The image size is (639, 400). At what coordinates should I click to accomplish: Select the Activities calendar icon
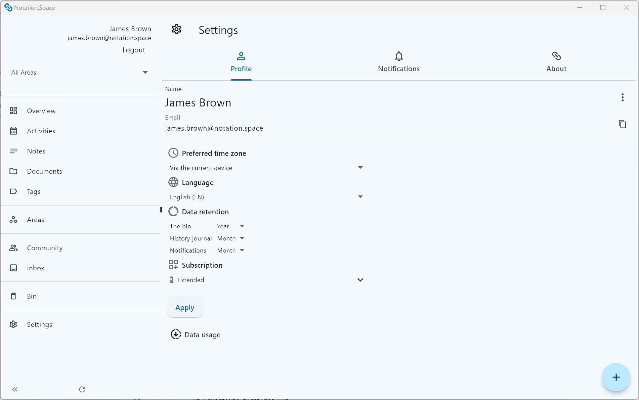click(13, 131)
